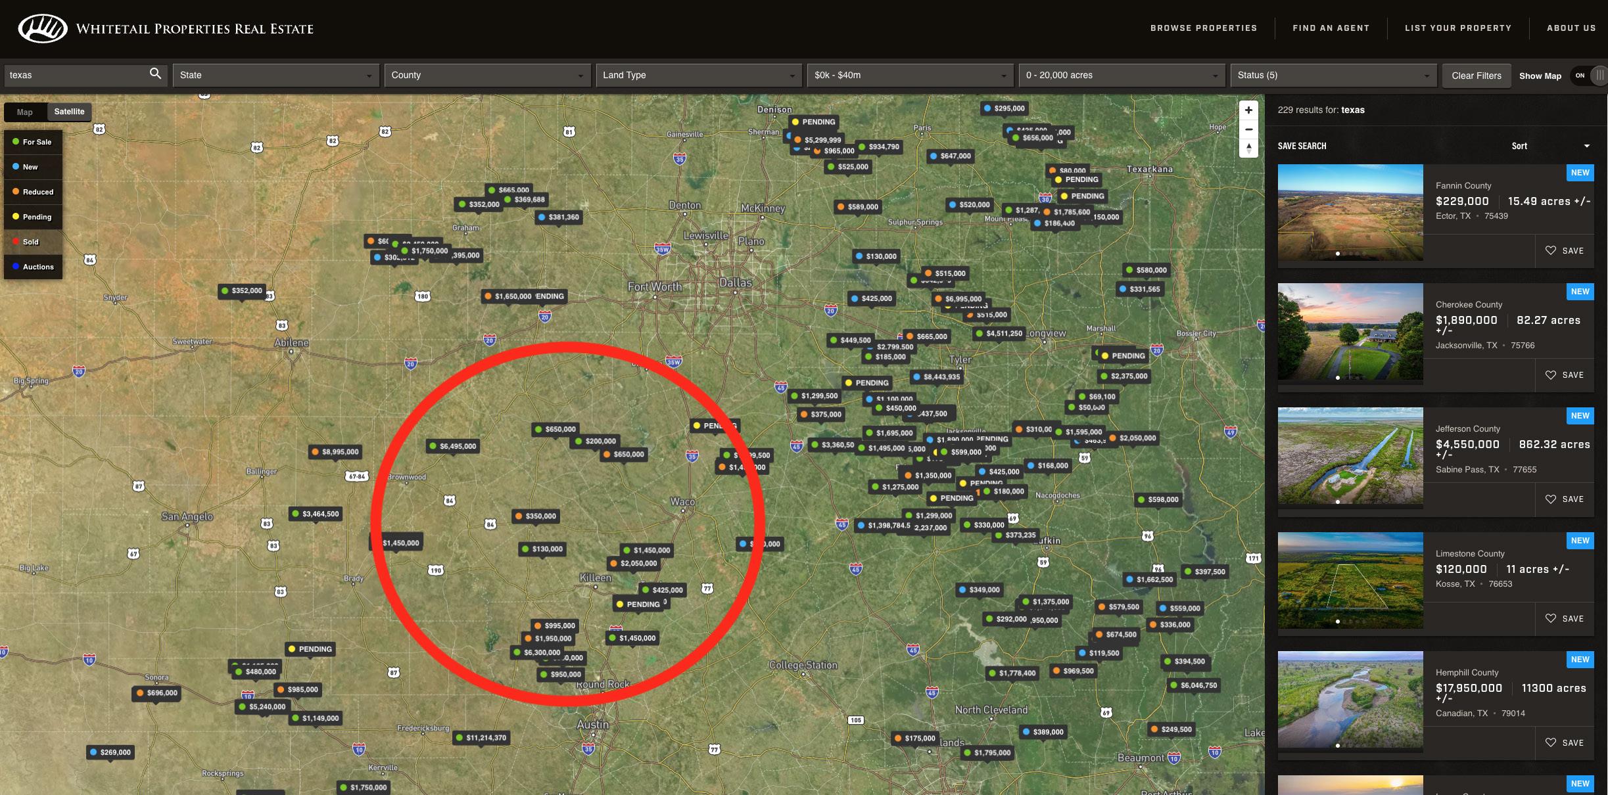Click Hemphill County river thumbnail
Screen dimensions: 1608x795
click(x=1350, y=700)
